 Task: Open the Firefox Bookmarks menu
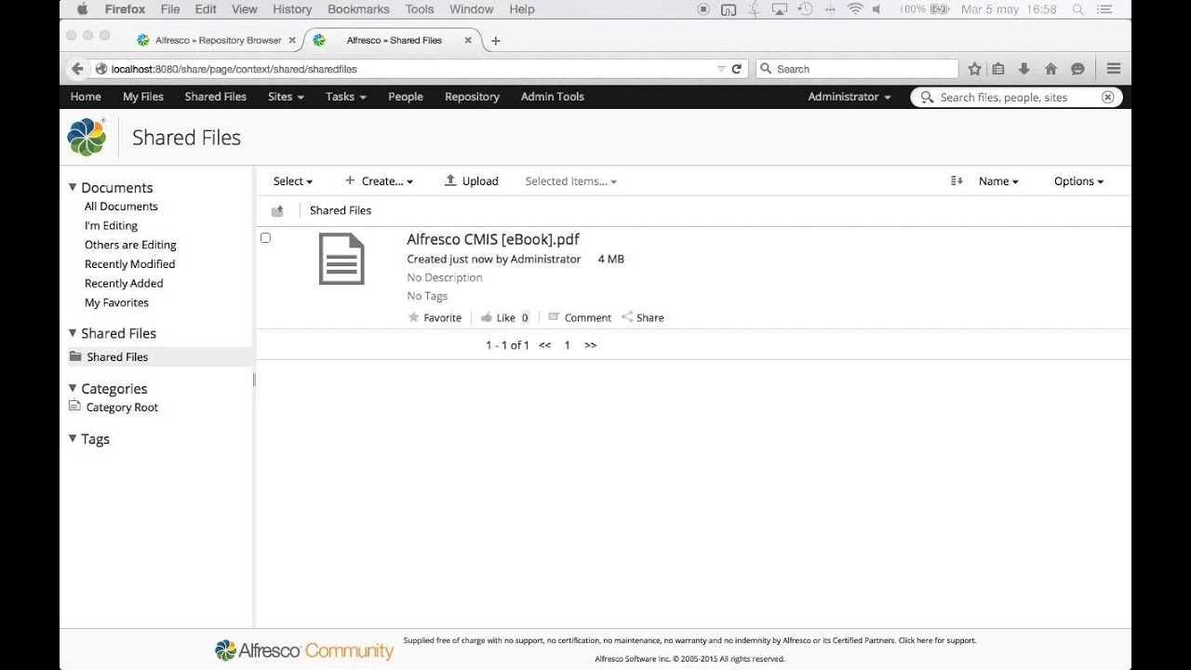point(358,9)
